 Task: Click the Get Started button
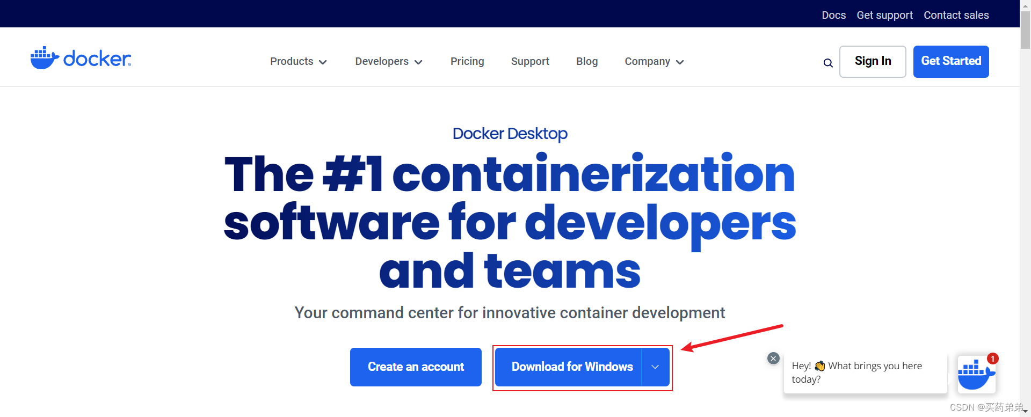(951, 62)
